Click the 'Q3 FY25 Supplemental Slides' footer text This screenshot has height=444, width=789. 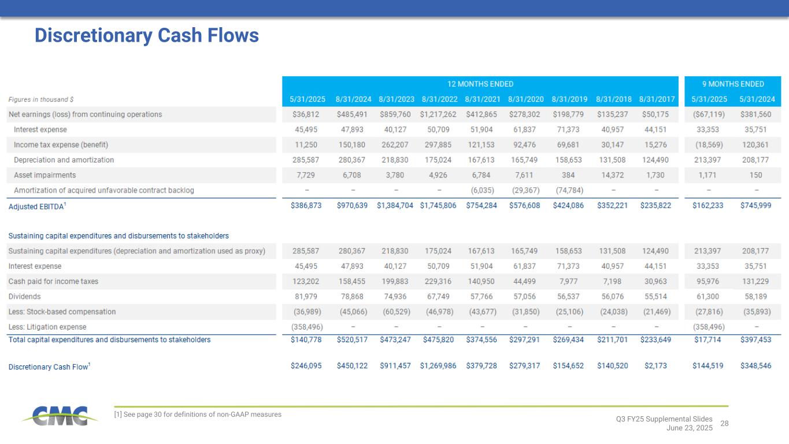664,419
